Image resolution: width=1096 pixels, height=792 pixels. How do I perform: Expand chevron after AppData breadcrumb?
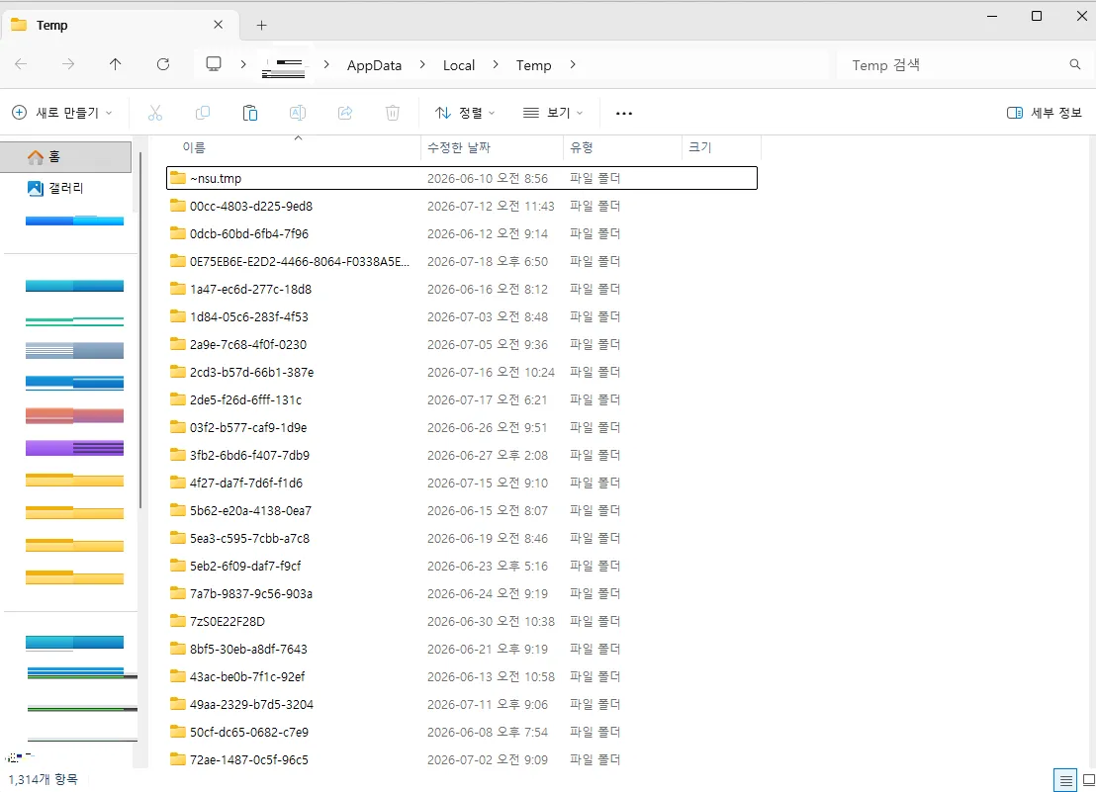[x=422, y=64]
